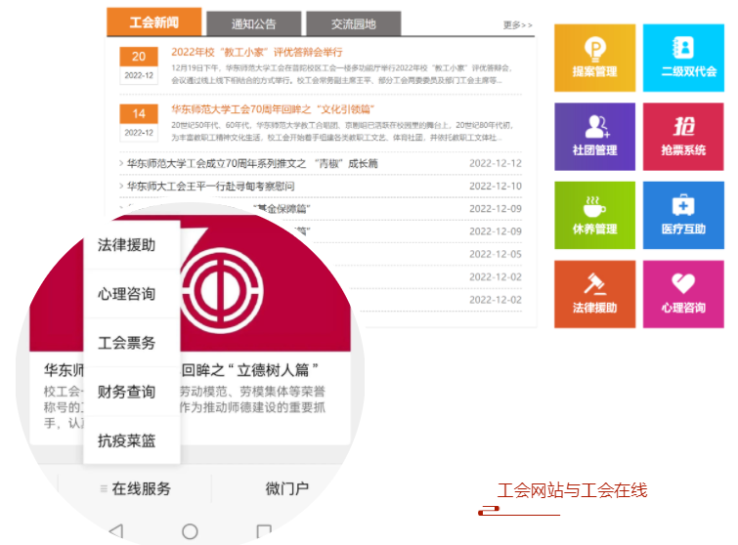Tap the phone recent apps square button
Screen dimensions: 738x545
point(264,531)
